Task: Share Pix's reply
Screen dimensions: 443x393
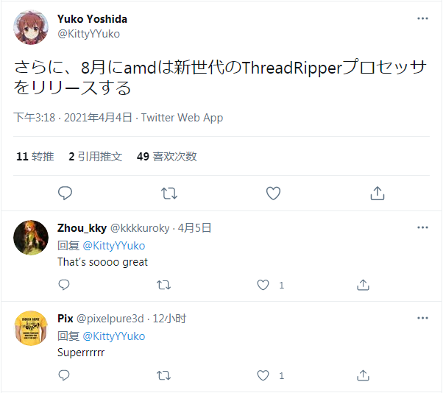Action: [x=363, y=375]
